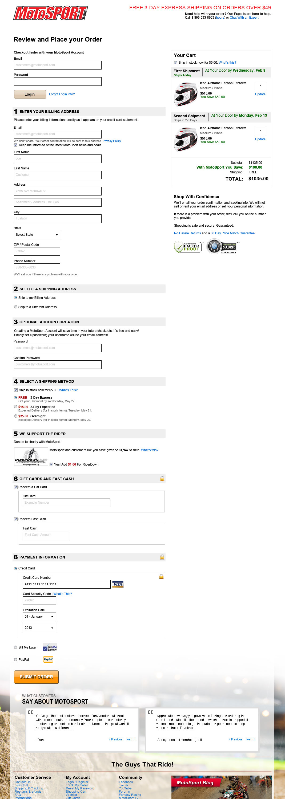Open the expiration year dropdown
The width and height of the screenshot is (285, 799).
[39, 628]
